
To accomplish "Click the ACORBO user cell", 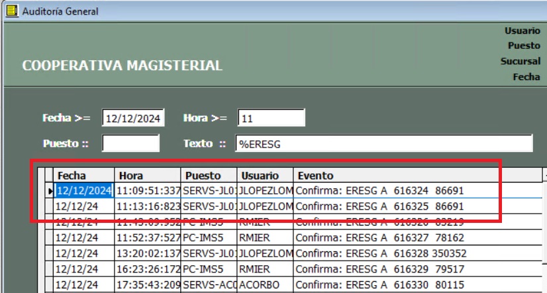I will (x=265, y=285).
